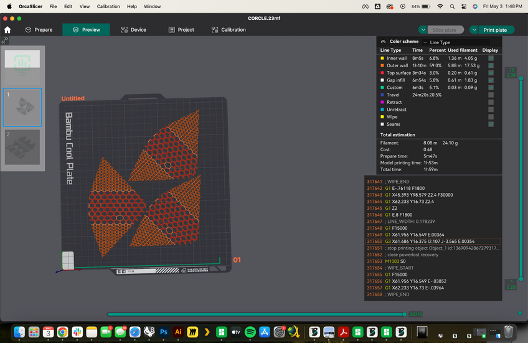Uncheck Inner wall display checkbox
Image resolution: width=528 pixels, height=343 pixels.
tap(491, 58)
